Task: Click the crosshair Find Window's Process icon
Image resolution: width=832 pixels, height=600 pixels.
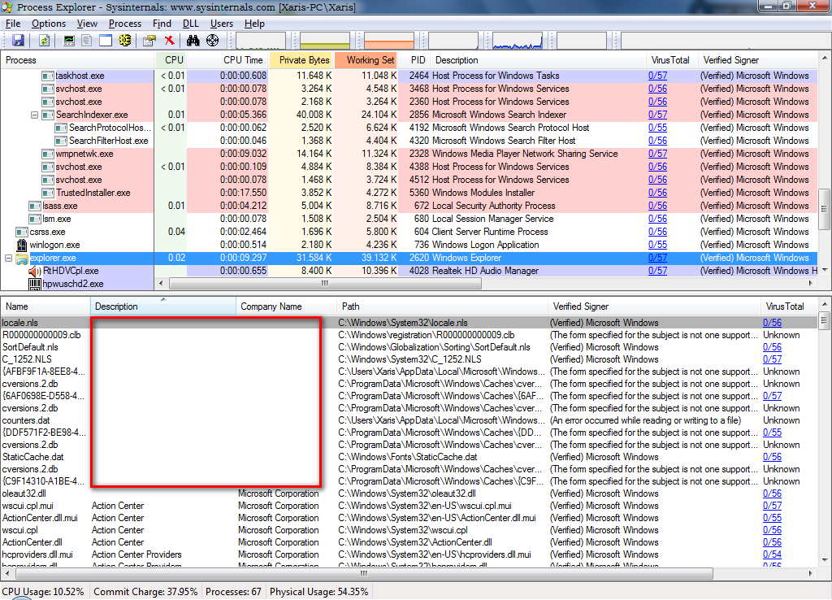Action: [x=213, y=41]
